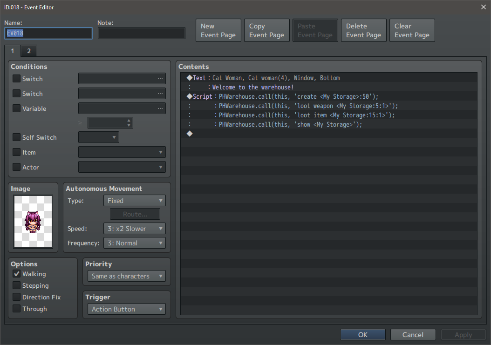Screen dimensions: 491x345
Task: Click the variable comparison number field
Action: (x=110, y=123)
